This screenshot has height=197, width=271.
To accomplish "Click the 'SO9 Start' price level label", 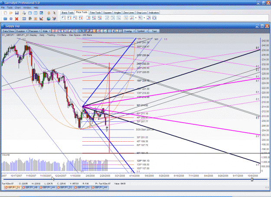I will [x=145, y=130].
